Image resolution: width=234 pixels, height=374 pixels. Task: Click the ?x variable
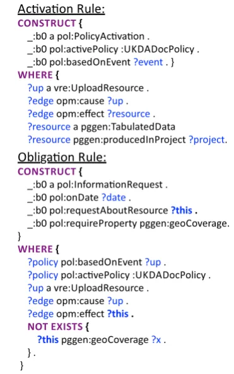pos(156,340)
